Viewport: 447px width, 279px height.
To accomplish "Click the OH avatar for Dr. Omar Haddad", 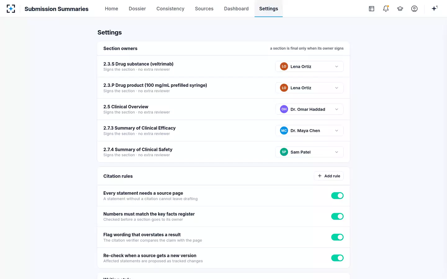I will [x=284, y=109].
